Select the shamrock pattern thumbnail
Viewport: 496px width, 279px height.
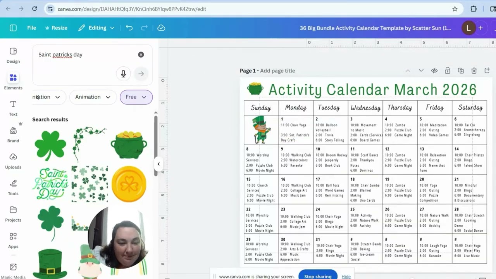click(x=90, y=184)
